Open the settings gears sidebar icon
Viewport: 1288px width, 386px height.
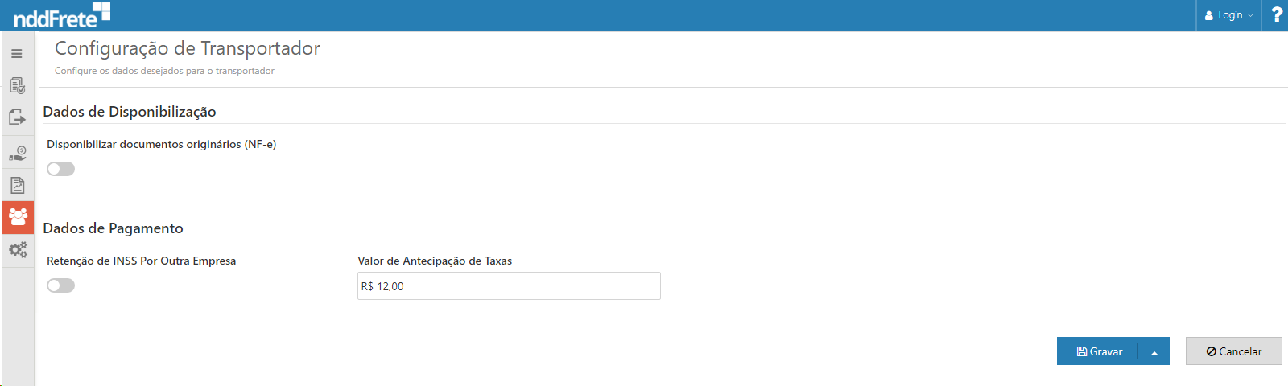click(17, 250)
